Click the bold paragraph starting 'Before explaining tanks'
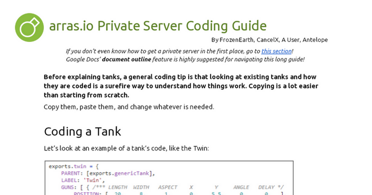This screenshot has height=195, width=372. 181,86
